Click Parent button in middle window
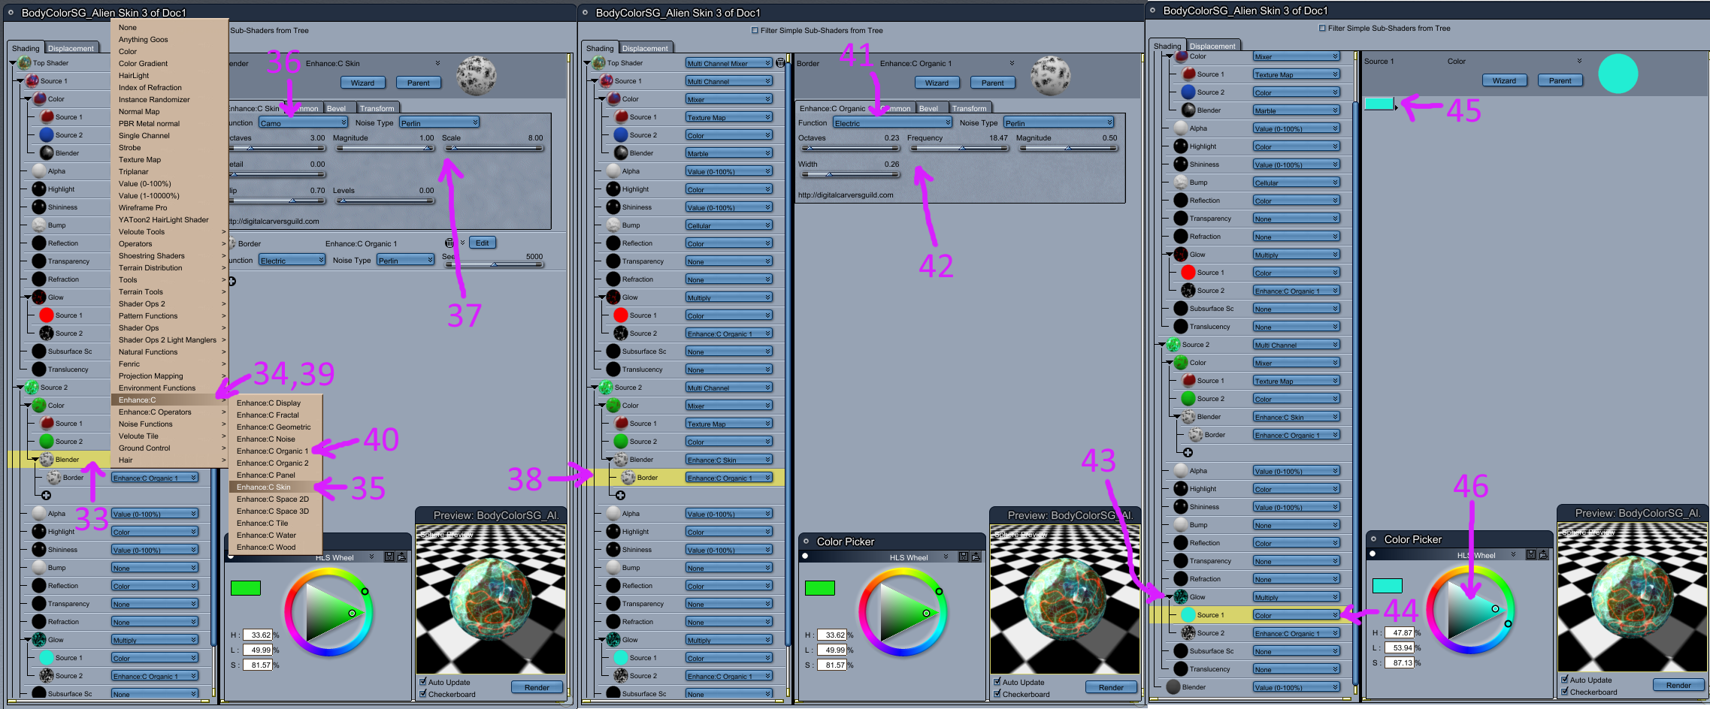The height and width of the screenshot is (709, 1710). point(992,83)
